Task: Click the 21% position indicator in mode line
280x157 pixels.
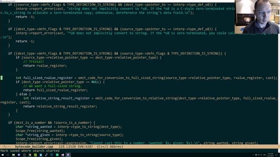Action: coord(62,147)
